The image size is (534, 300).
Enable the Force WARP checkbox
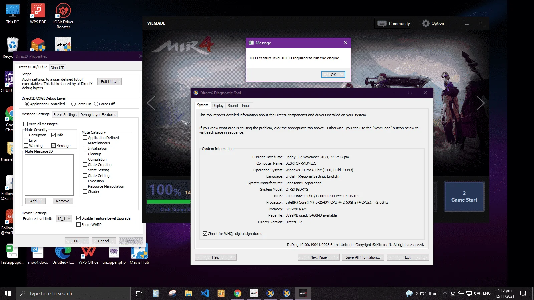point(79,225)
